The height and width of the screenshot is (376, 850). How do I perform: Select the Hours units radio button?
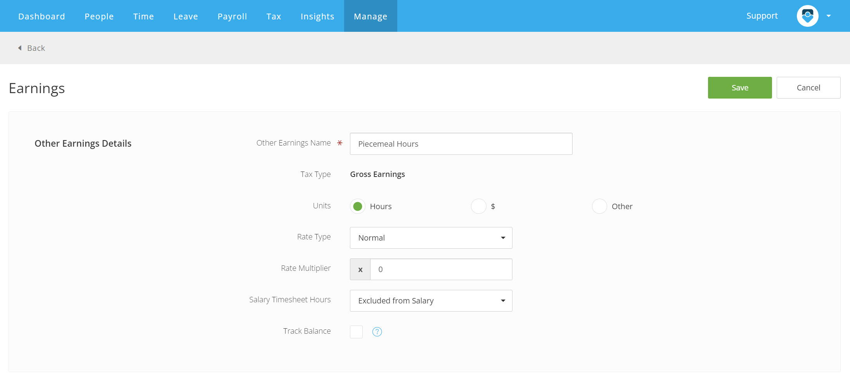tap(358, 206)
